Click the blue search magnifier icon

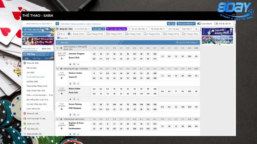pyautogui.click(x=57, y=24)
